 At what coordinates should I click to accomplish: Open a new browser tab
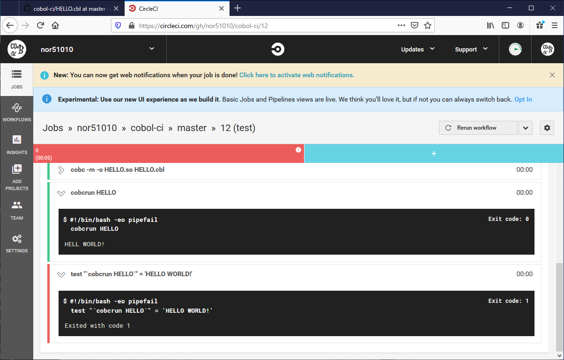pos(237,8)
